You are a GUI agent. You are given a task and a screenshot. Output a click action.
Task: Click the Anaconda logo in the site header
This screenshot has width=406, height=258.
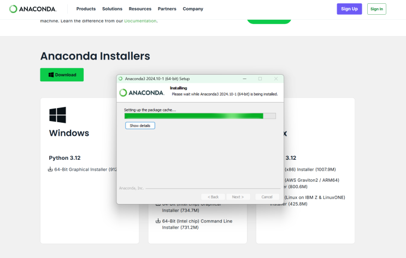[33, 9]
